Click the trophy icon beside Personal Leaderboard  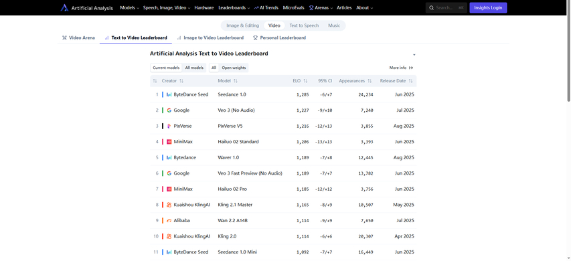[x=255, y=37]
